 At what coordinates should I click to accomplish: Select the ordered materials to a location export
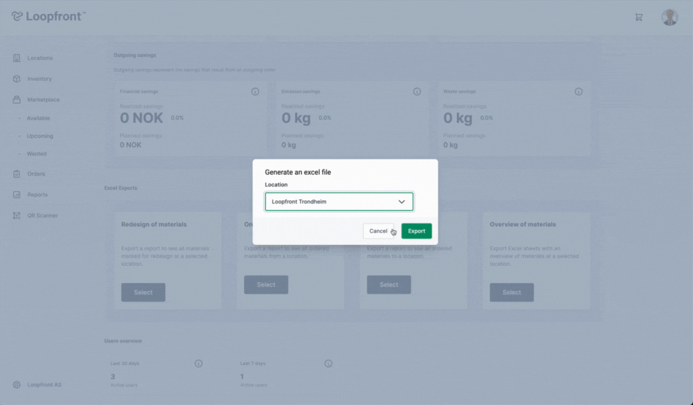tap(389, 284)
